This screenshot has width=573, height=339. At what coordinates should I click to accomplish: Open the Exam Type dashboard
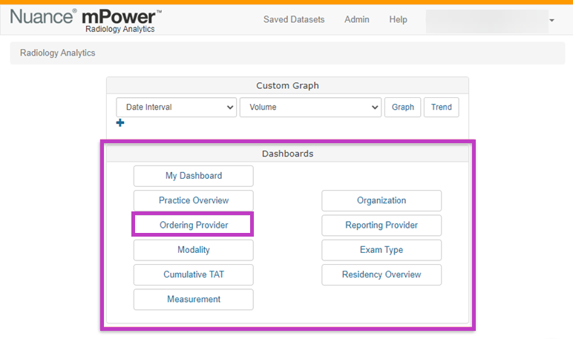(382, 250)
